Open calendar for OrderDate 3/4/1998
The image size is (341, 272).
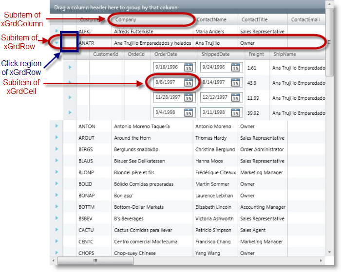[x=188, y=113]
